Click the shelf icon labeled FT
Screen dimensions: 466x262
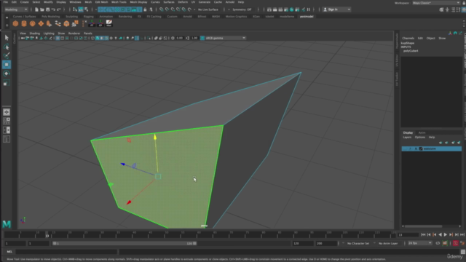pos(92,23)
